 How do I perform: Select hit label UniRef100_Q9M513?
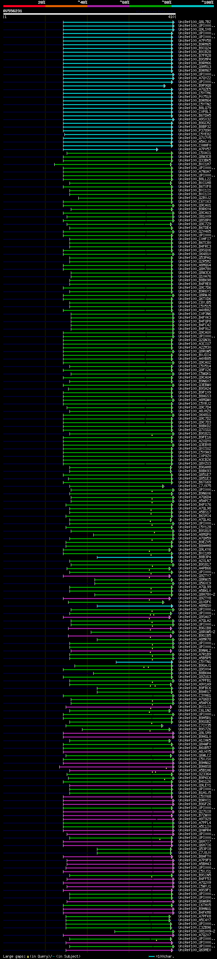(194, 67)
